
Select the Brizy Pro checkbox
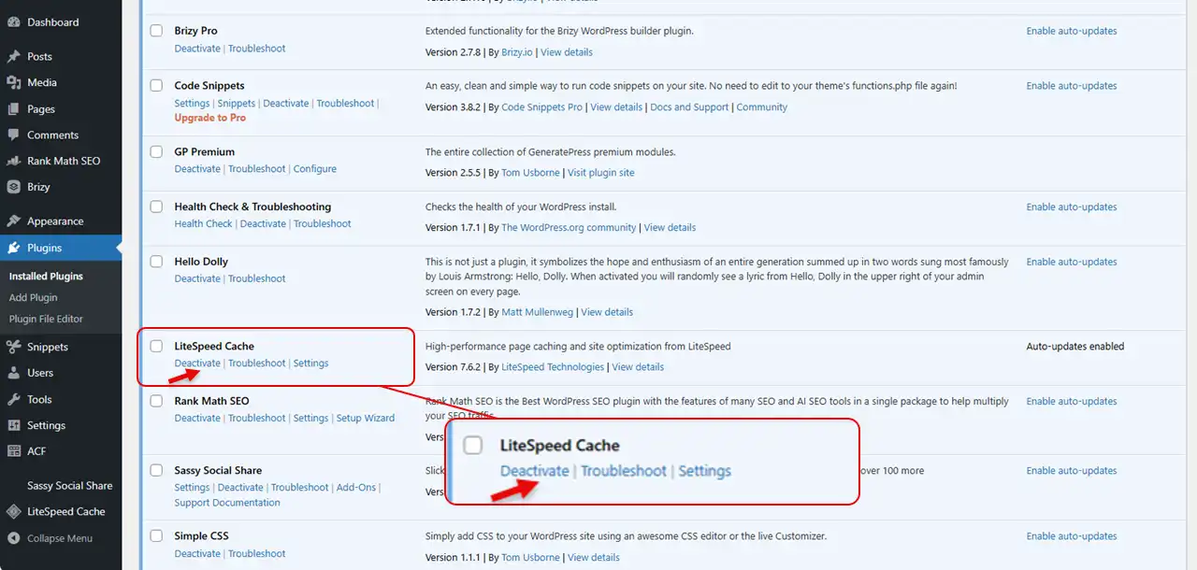tap(156, 31)
